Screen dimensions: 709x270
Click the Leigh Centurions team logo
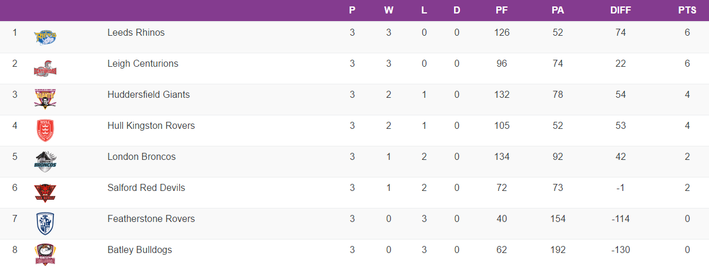pyautogui.click(x=45, y=68)
